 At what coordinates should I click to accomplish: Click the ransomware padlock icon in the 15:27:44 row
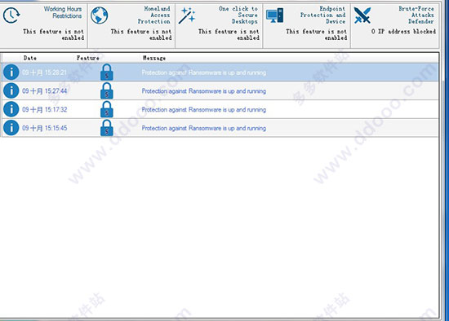[106, 90]
